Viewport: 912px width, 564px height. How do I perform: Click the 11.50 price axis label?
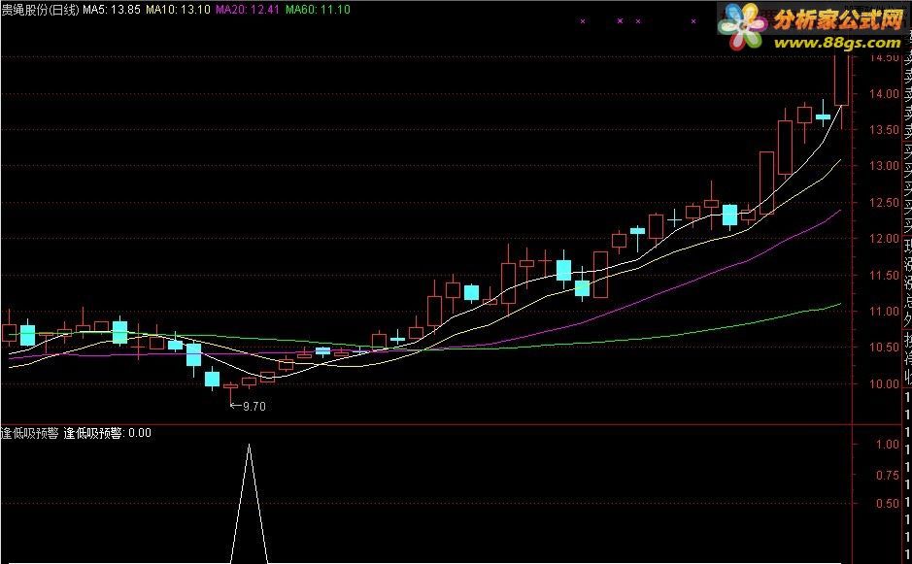coord(884,275)
